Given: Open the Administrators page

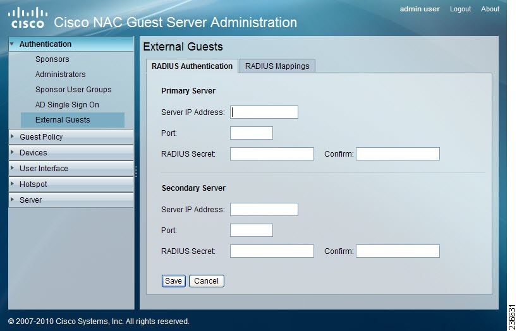Looking at the screenshot, I should [x=60, y=75].
